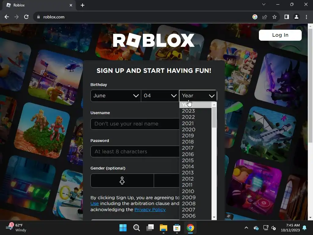The image size is (313, 235).
Task: Select year 2011 option
Action: tap(195, 185)
